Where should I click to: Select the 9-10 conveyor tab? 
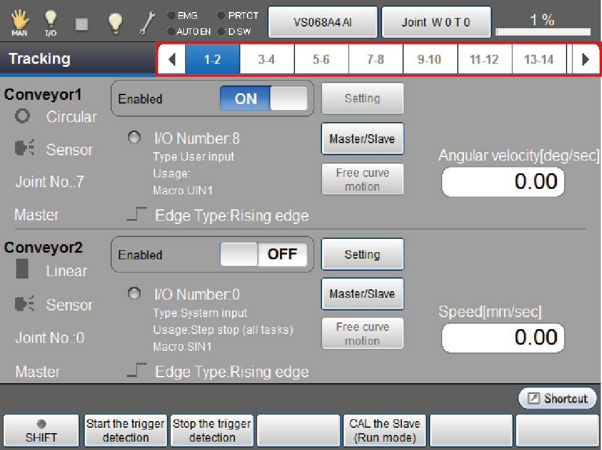tap(430, 60)
